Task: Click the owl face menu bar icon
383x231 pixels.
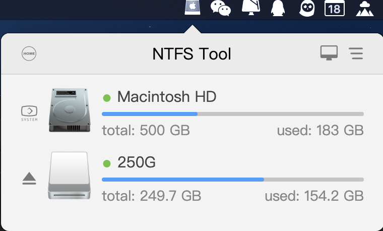Action: point(306,8)
